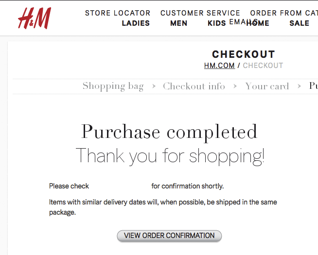318x255 pixels.
Task: Click View Order Confirmation button
Action: point(169,236)
